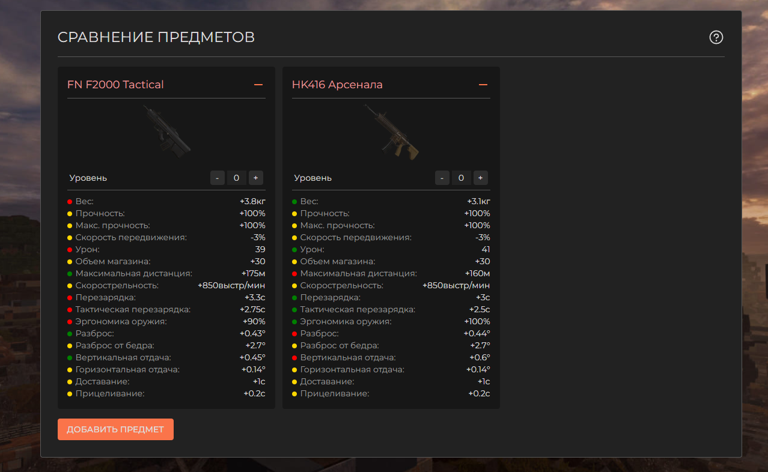The image size is (768, 472).
Task: Click the FN F2000 Tactical title
Action: click(115, 85)
